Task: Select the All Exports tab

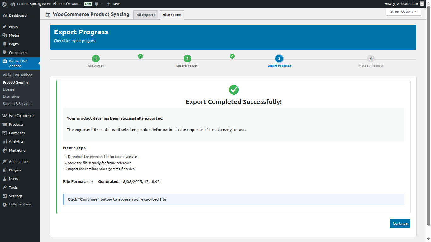Action: coord(172,14)
